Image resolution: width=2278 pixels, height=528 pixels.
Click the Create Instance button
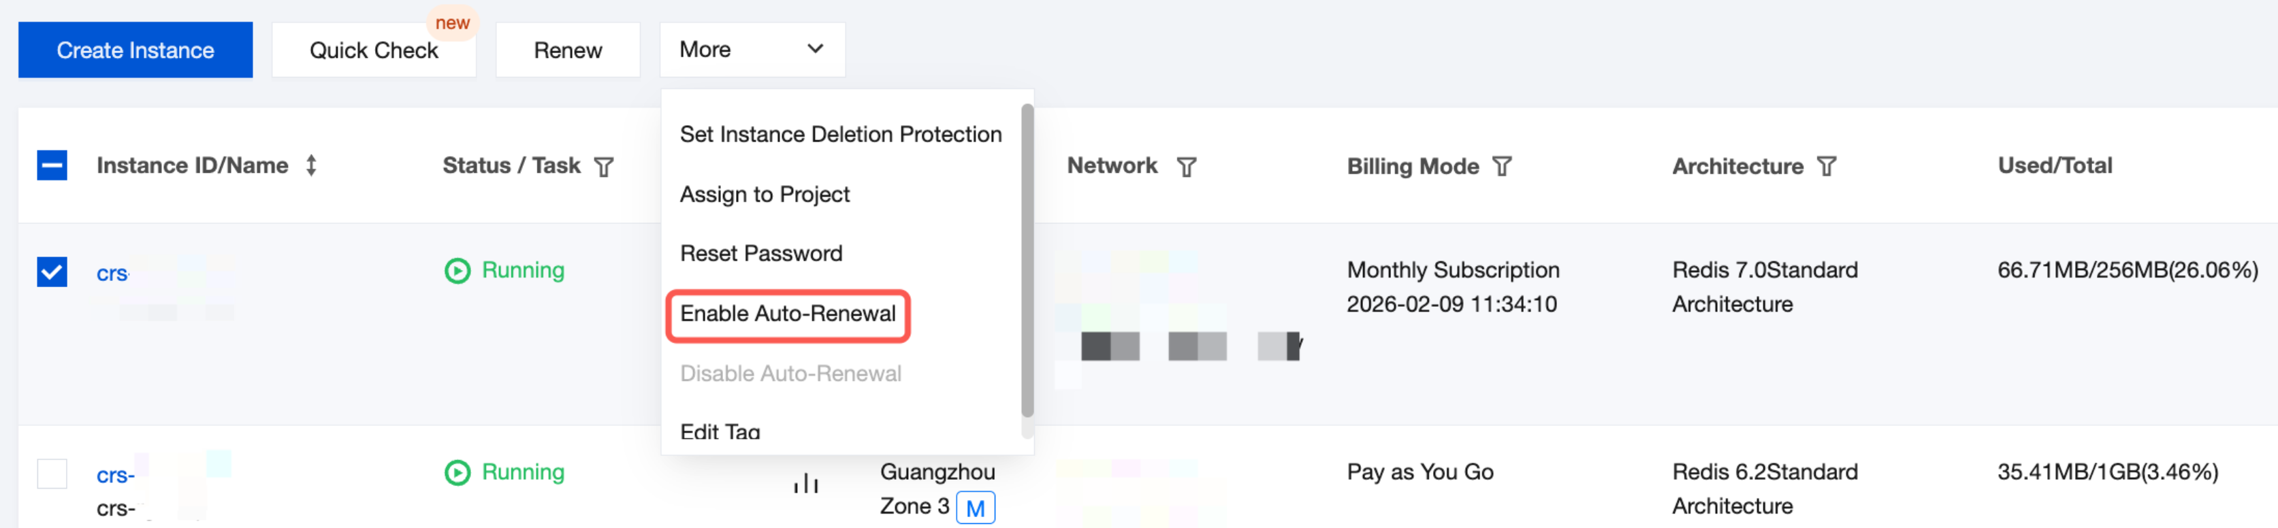point(135,50)
